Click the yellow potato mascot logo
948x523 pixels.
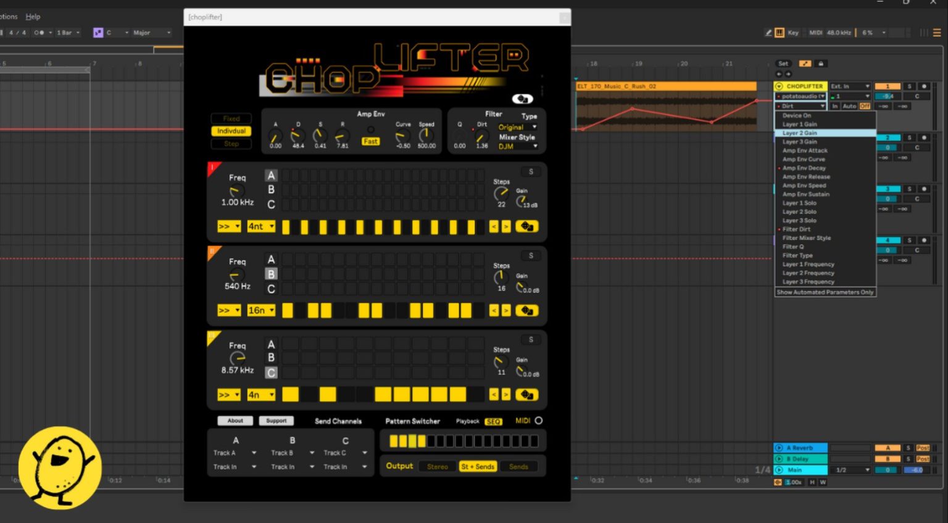coord(60,467)
